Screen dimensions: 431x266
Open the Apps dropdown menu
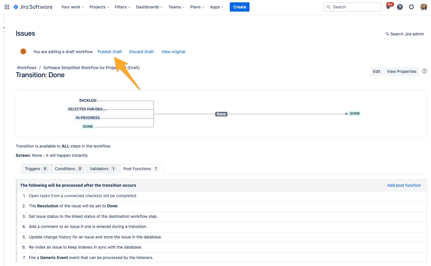pyautogui.click(x=217, y=7)
